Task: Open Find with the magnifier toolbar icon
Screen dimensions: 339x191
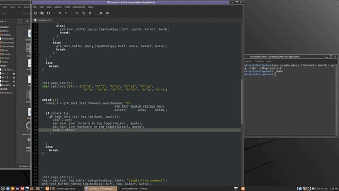Action: tap(101, 13)
